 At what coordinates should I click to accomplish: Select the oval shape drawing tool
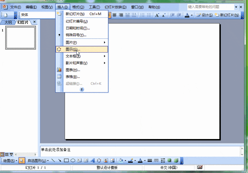pos(73,161)
